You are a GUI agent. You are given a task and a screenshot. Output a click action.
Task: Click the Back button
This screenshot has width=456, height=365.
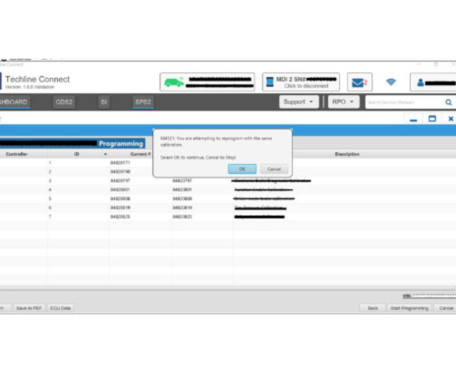(x=373, y=308)
